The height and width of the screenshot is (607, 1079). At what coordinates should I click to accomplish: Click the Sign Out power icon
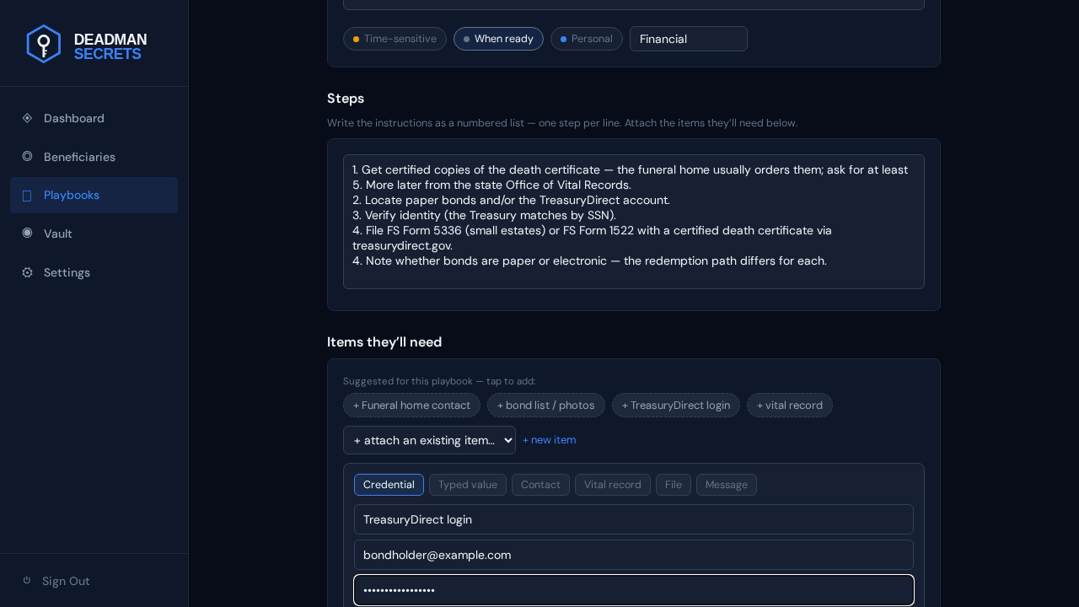[27, 580]
